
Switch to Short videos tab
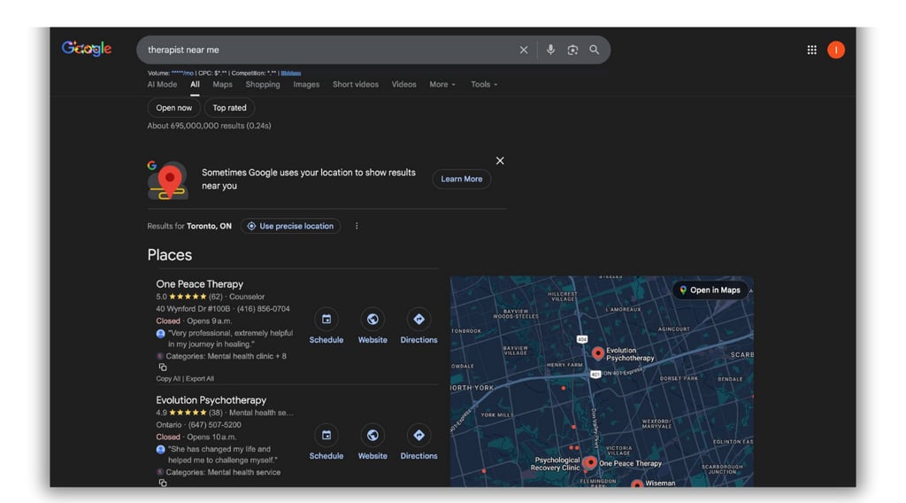356,84
